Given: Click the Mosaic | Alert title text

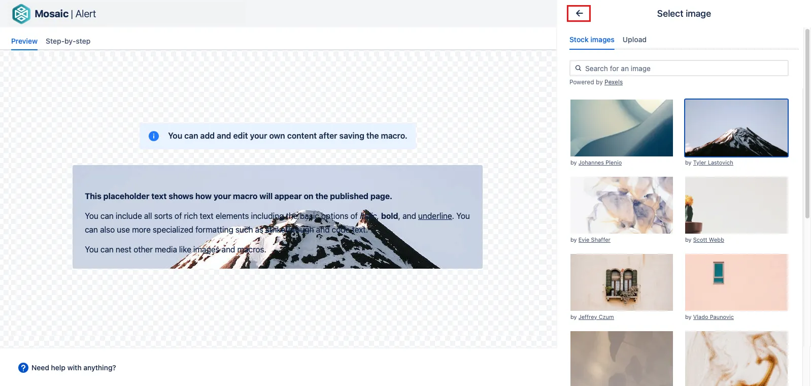Looking at the screenshot, I should click(x=65, y=14).
